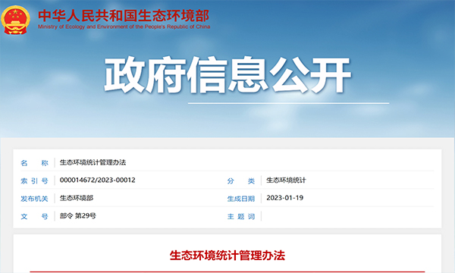Click the 索引号 label
455x273 pixels.
(x=34, y=180)
